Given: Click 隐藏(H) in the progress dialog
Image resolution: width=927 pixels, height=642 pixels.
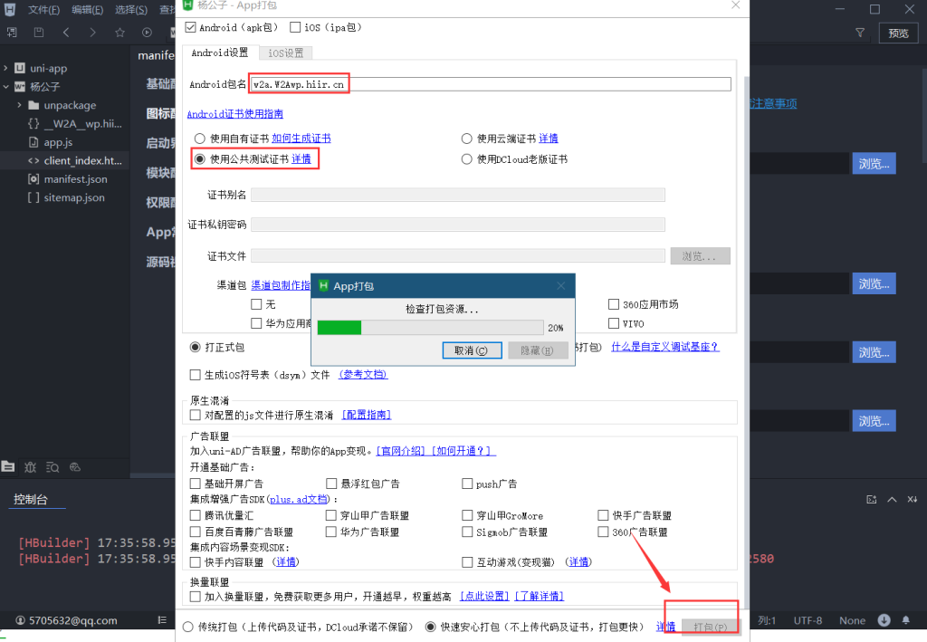Looking at the screenshot, I should (x=538, y=350).
